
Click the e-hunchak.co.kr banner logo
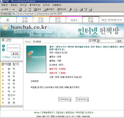point(24,27)
